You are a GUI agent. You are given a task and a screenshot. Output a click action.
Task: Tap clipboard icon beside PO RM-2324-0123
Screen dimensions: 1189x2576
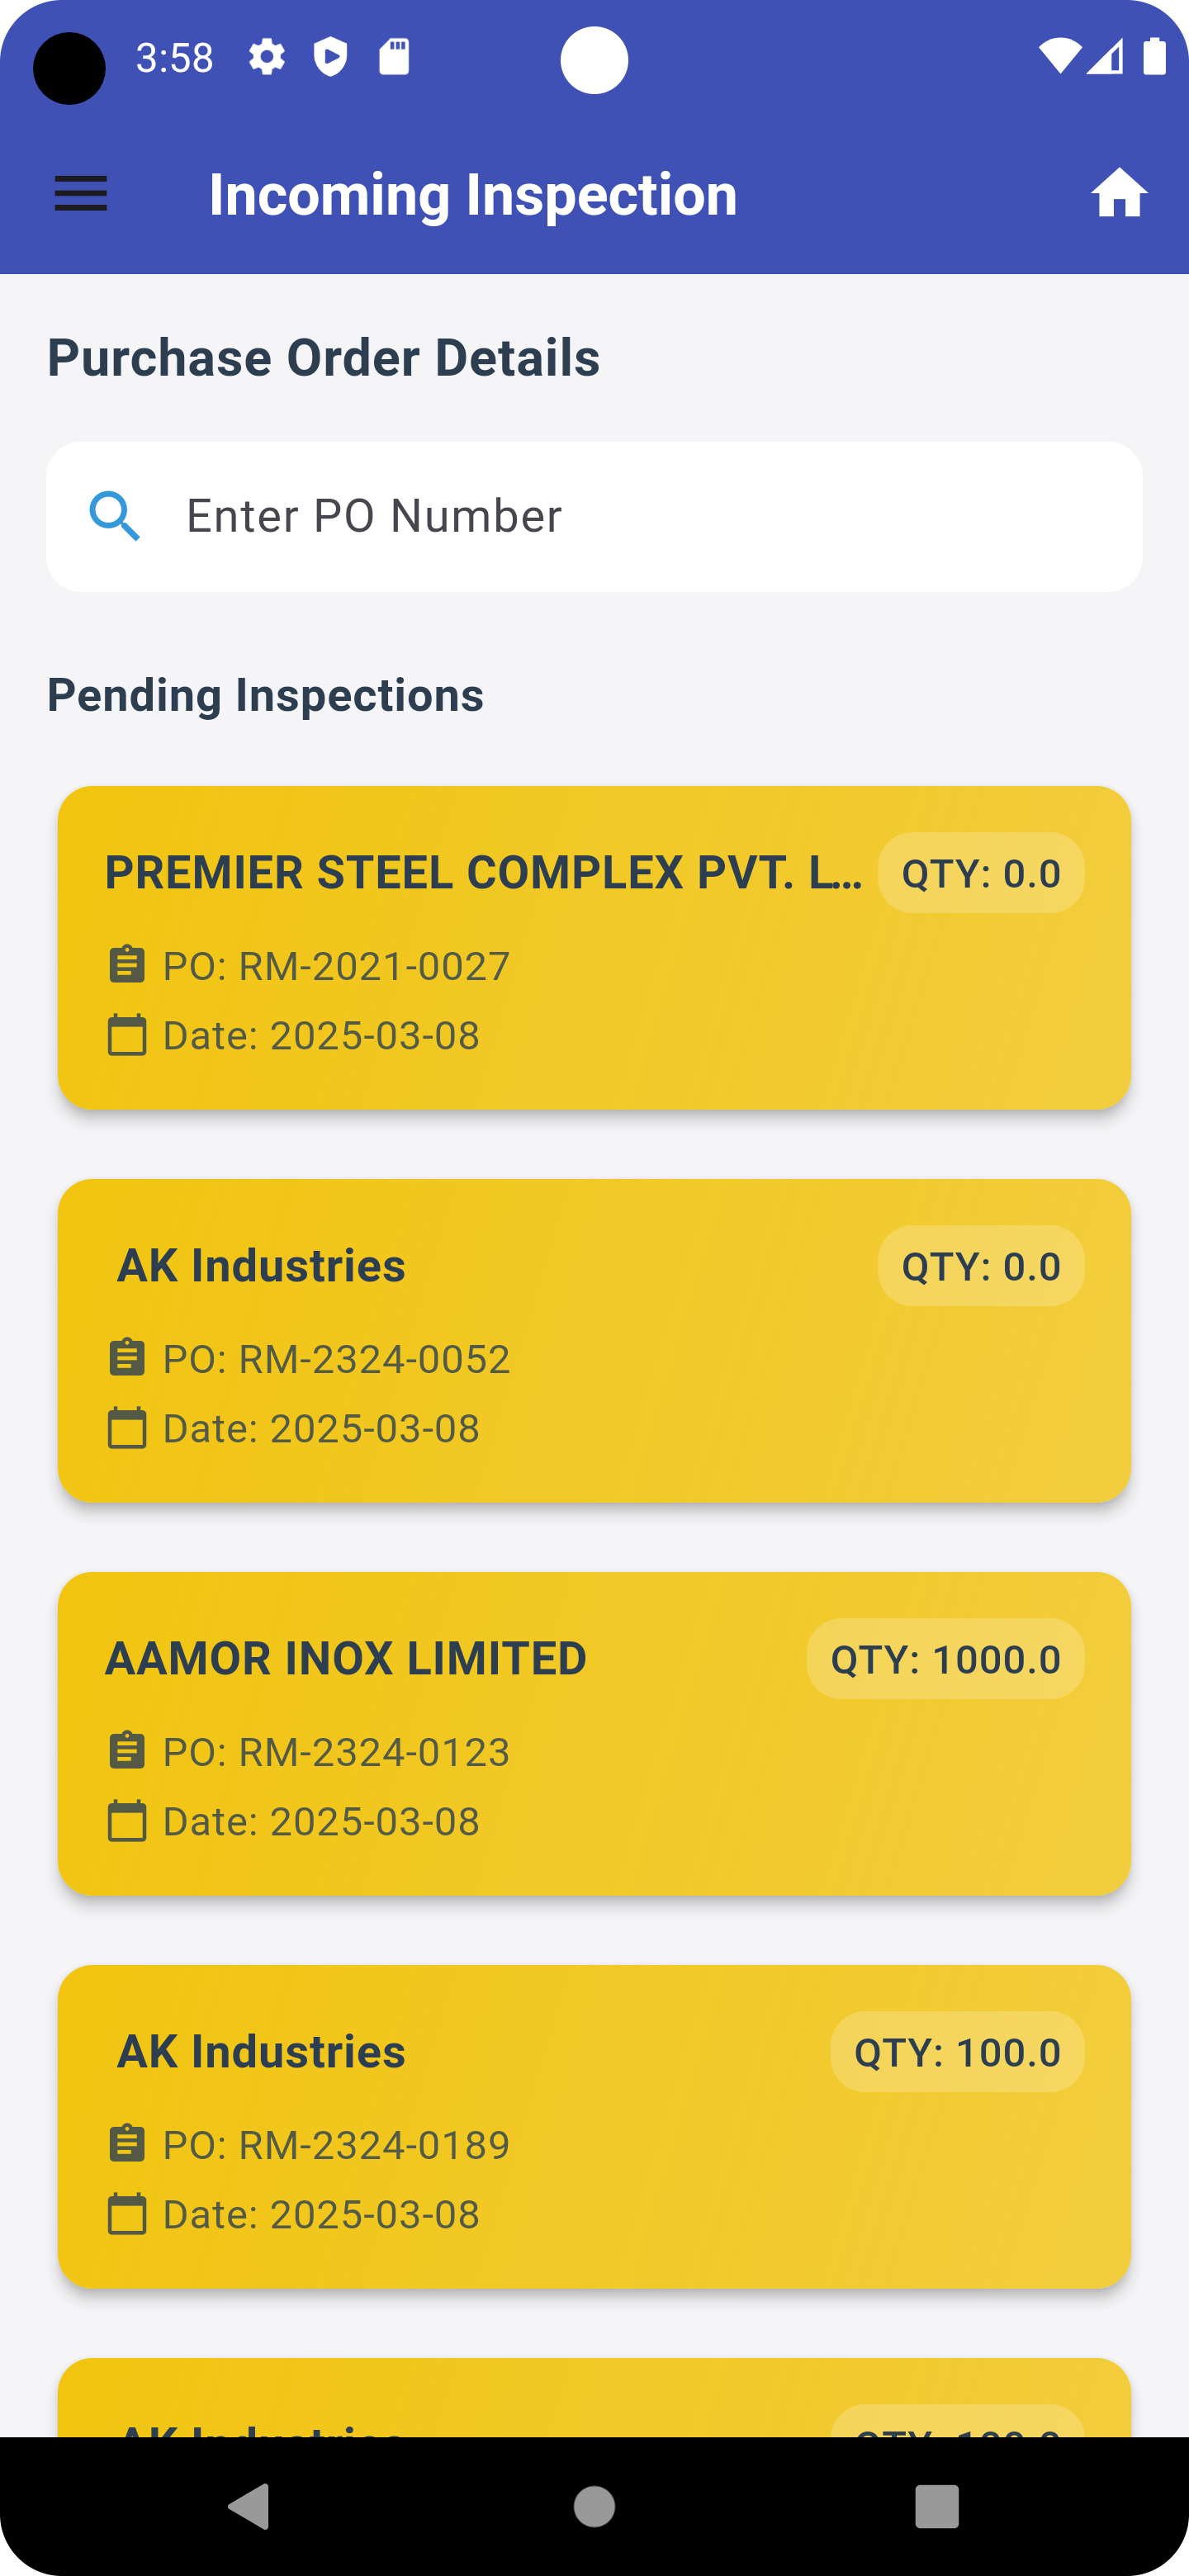pyautogui.click(x=127, y=1752)
